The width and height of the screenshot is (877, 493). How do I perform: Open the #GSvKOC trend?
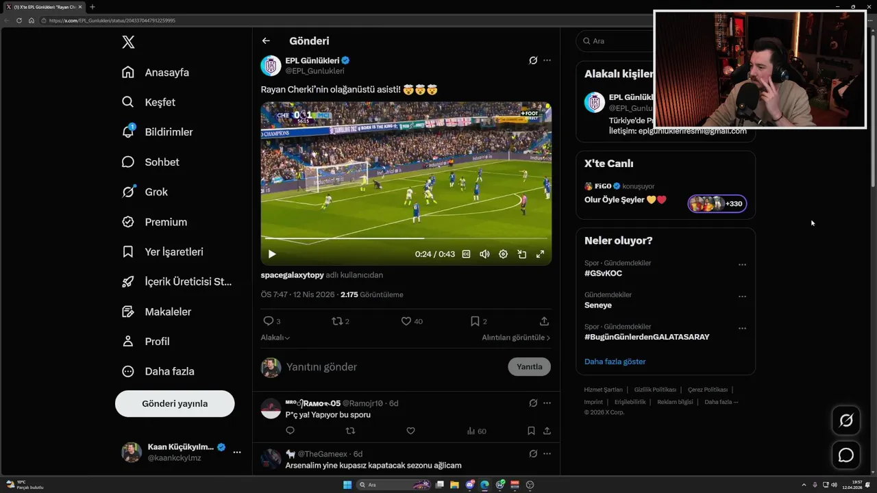pos(604,273)
